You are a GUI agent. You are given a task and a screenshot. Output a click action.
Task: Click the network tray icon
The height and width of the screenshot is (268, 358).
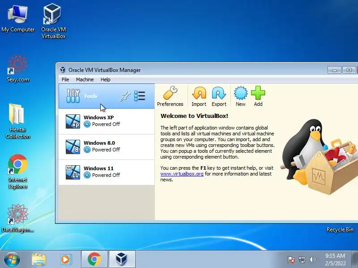pyautogui.click(x=302, y=260)
